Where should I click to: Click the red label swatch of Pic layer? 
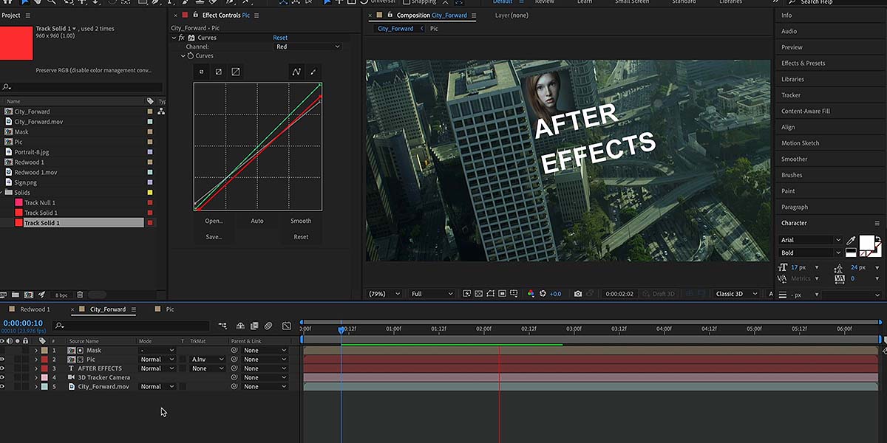pyautogui.click(x=44, y=360)
